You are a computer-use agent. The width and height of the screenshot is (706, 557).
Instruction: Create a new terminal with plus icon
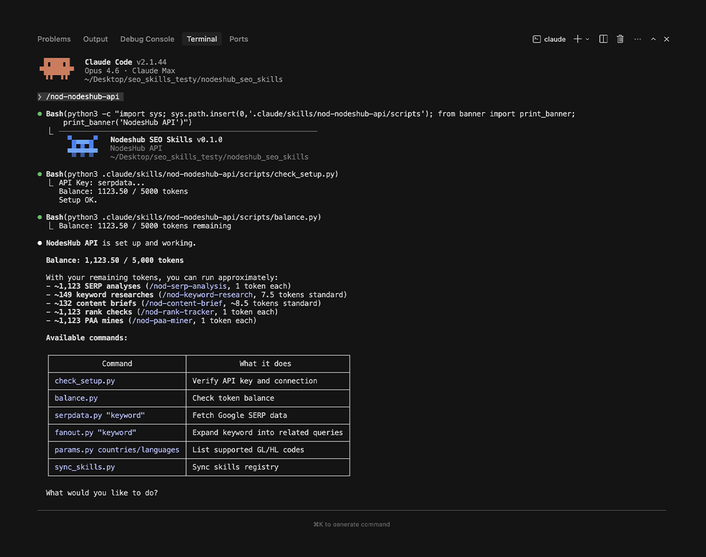[x=577, y=39]
